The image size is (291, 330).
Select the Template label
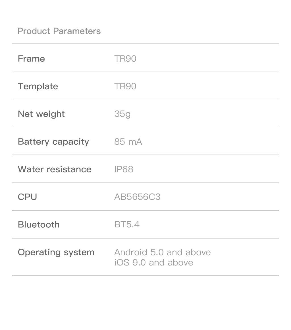(x=38, y=86)
